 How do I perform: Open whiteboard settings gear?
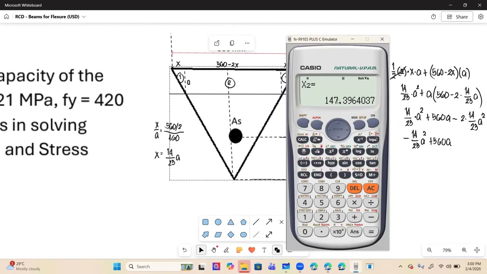point(481,17)
